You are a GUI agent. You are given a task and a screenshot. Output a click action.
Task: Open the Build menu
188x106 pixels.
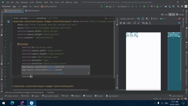[46, 2]
